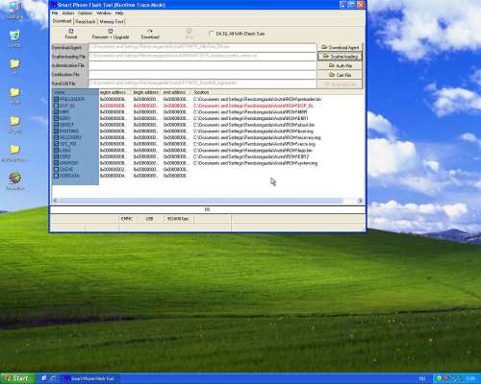
Task: Enable DA DL All With Check Sum checkbox
Action: [x=211, y=34]
